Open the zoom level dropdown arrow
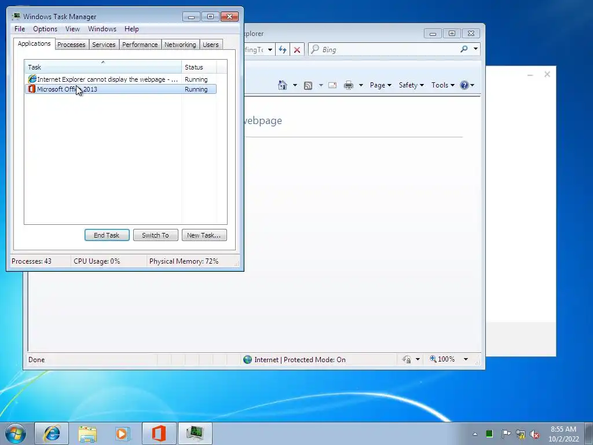Viewport: 593px width, 445px height. (466, 359)
